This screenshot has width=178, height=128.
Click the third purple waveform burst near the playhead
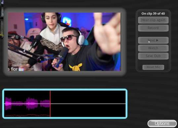(x=45, y=104)
